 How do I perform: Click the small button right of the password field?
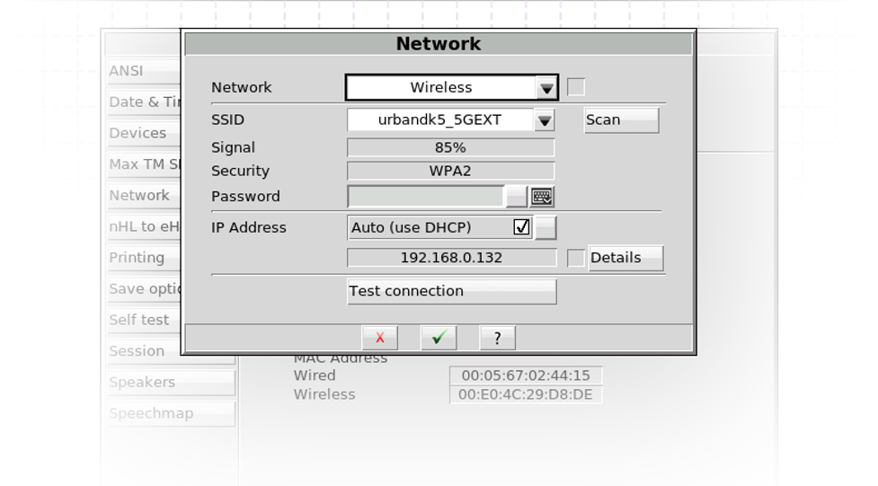(516, 197)
